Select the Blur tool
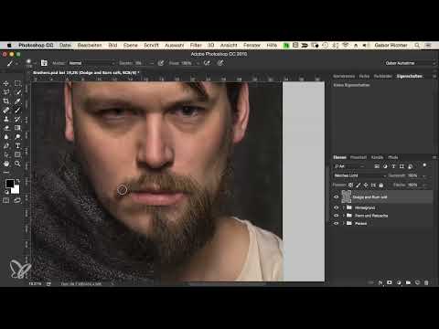Viewport: 439px width, 329px height. pos(6,137)
